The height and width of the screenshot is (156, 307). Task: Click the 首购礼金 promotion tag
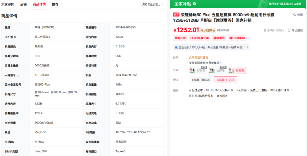click(x=180, y=38)
